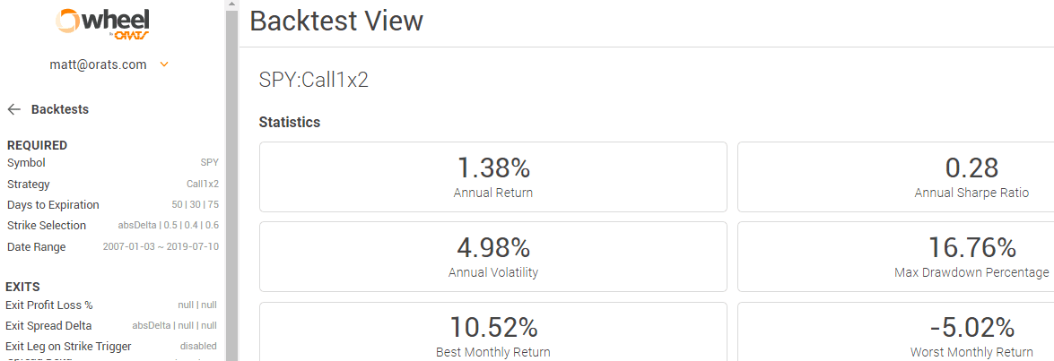Click the scrollbar up arrow
1054x361 pixels.
click(x=232, y=5)
